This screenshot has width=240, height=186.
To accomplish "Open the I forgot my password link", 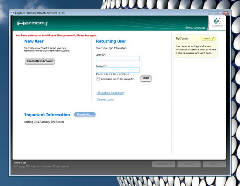I will (110, 93).
